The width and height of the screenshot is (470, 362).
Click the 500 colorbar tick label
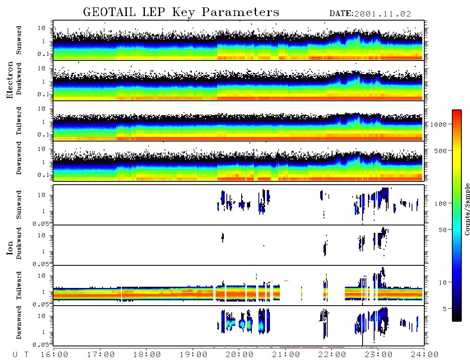pos(441,151)
